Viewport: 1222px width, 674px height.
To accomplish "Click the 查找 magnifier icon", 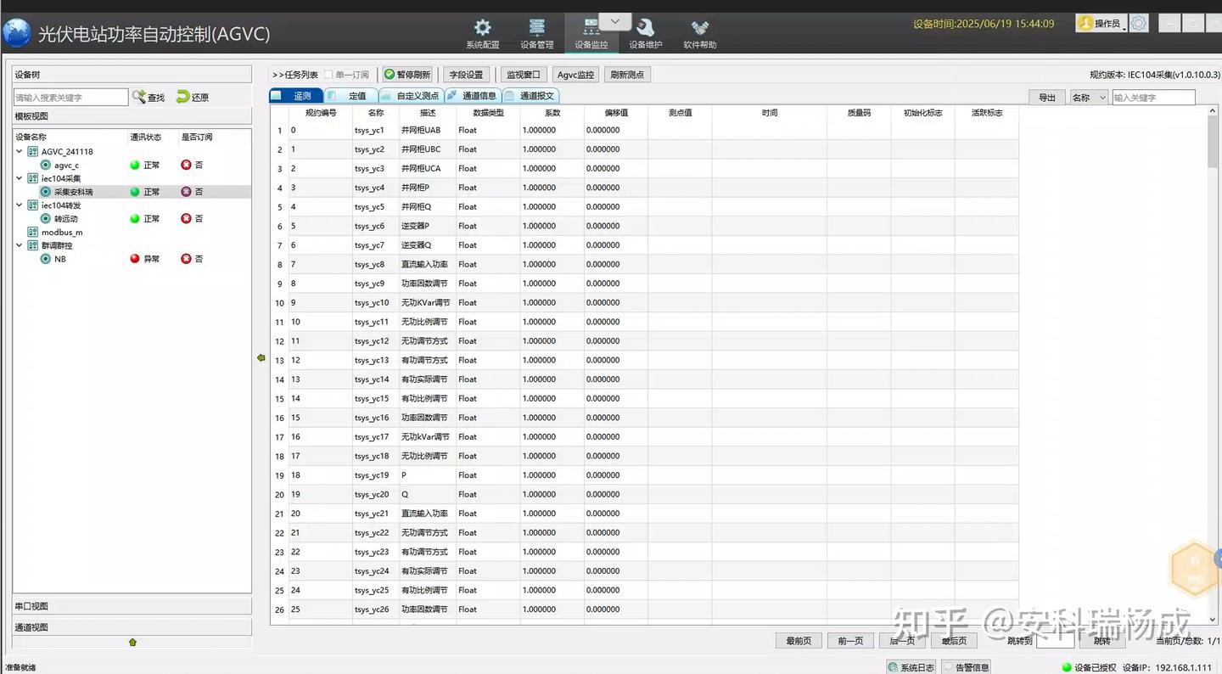I will 138,97.
